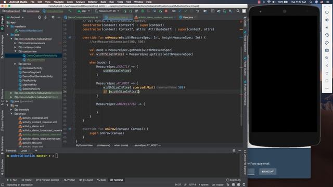Open the TODO tool window
Screen dimensions: 333x187
(x=27, y=180)
